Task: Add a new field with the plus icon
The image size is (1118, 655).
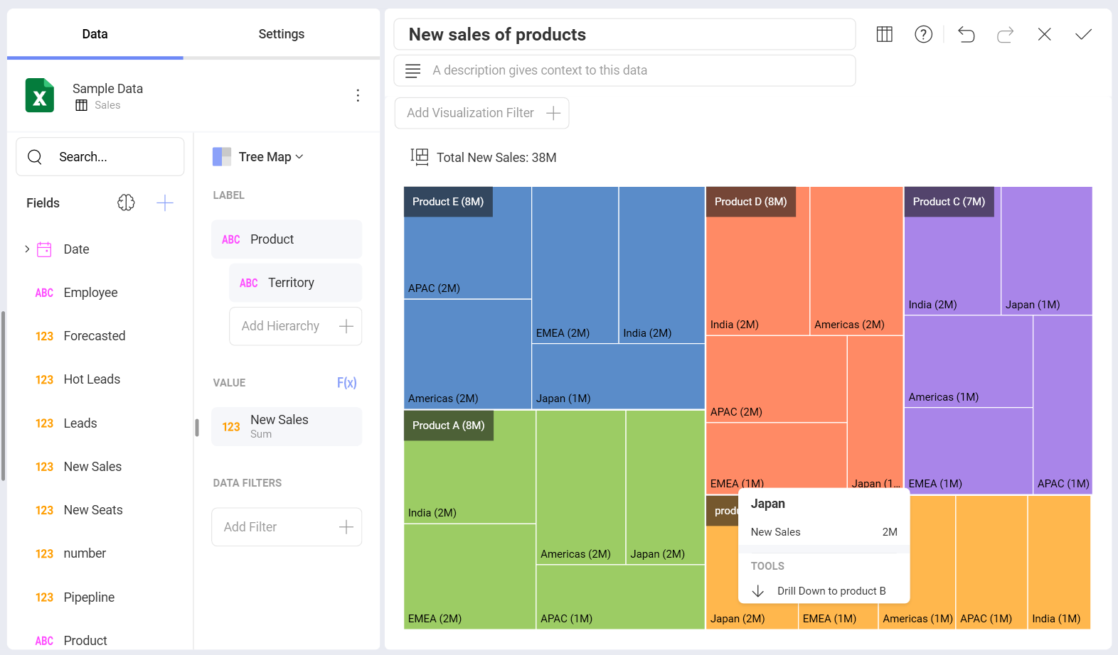Action: (x=165, y=202)
